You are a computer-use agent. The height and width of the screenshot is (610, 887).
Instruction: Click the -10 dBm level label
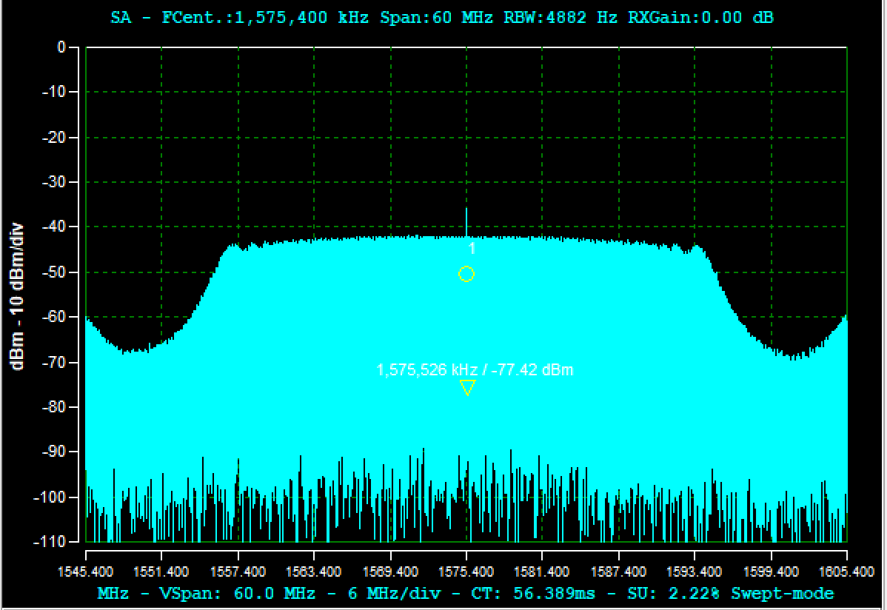tap(54, 92)
